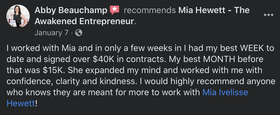Image resolution: width=280 pixels, height=115 pixels.
Task: Click the "highly recommend anyone" sentence text
Action: [x=223, y=82]
